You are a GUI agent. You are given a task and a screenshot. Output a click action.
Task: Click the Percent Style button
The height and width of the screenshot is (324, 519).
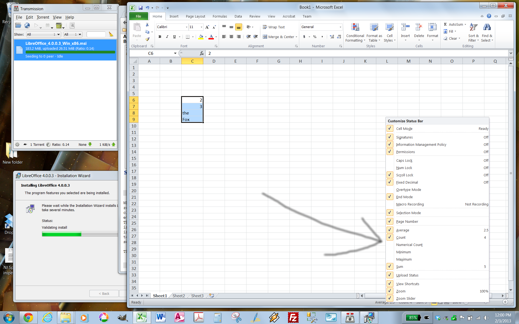coord(315,37)
